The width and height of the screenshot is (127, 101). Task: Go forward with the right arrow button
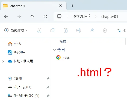pos(19,17)
